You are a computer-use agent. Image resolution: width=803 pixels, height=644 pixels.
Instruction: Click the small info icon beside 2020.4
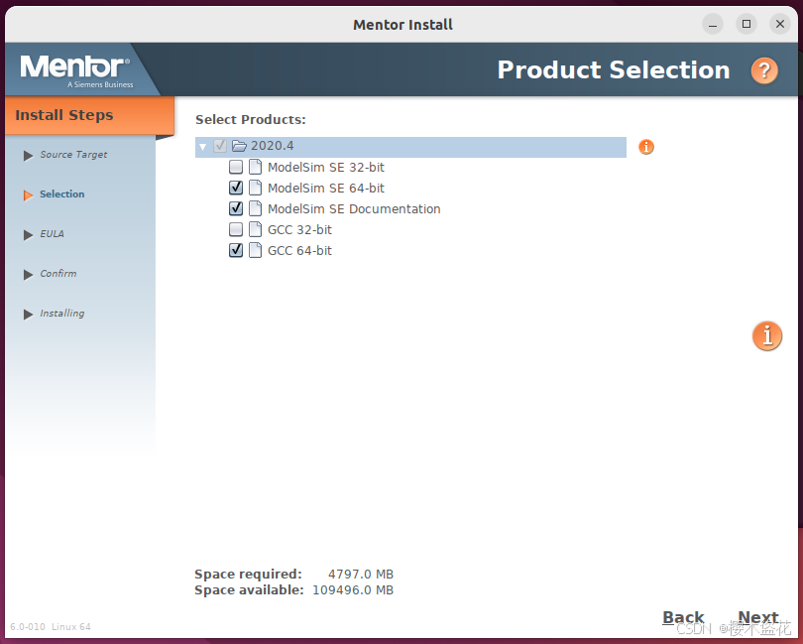click(x=646, y=147)
